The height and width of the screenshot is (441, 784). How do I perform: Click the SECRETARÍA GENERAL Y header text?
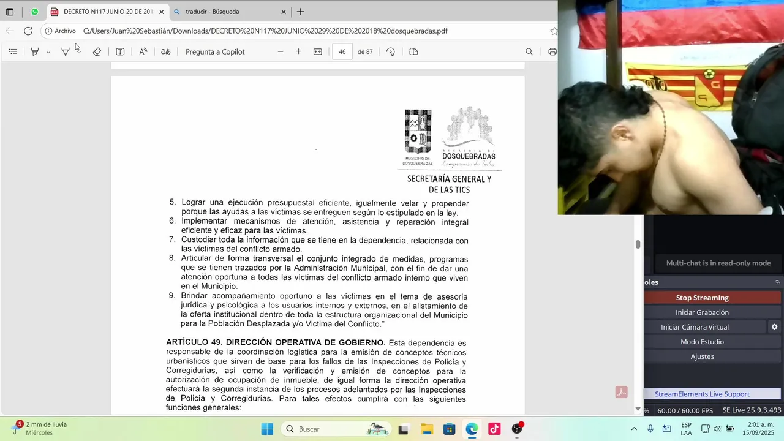pos(449,179)
